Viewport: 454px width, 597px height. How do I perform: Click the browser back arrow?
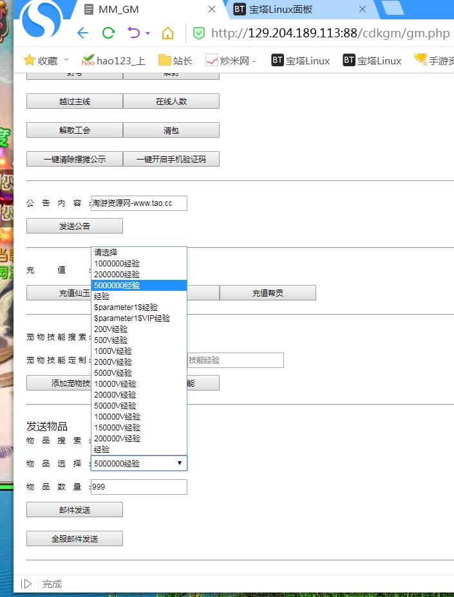pos(82,33)
